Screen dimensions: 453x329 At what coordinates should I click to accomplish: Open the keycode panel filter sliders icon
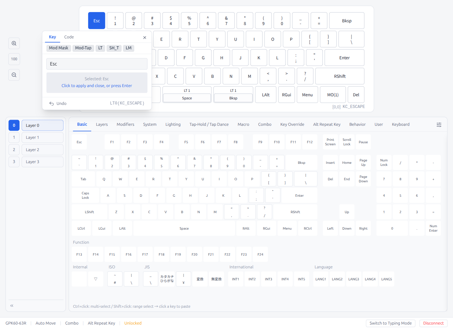coord(439,125)
